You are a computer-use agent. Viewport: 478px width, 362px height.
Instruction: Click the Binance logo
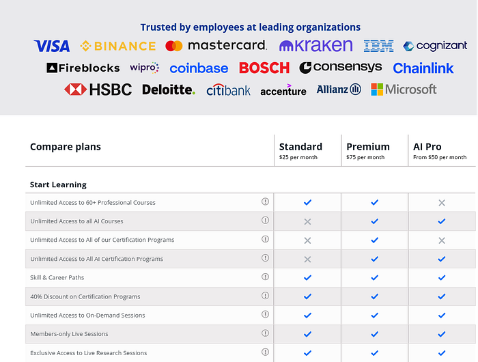[x=118, y=46]
